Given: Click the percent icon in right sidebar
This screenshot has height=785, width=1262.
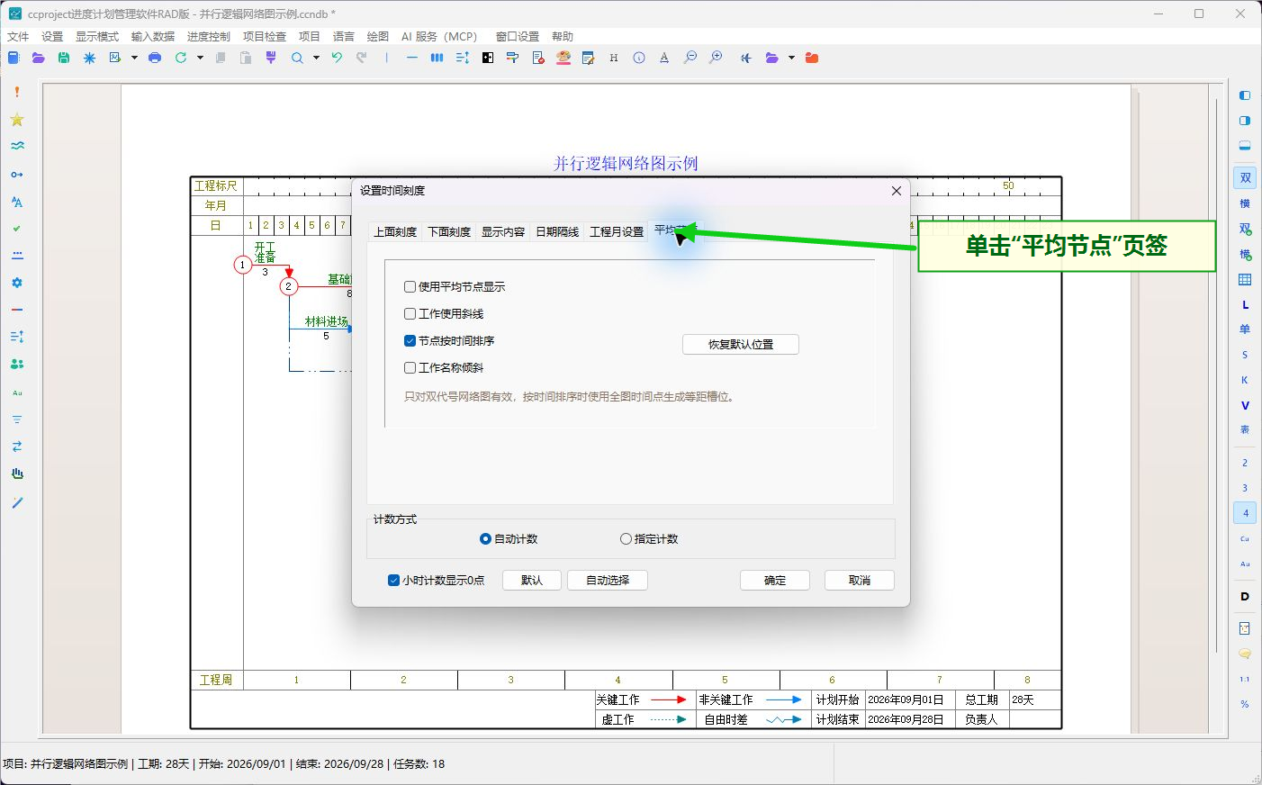Looking at the screenshot, I should [1245, 704].
